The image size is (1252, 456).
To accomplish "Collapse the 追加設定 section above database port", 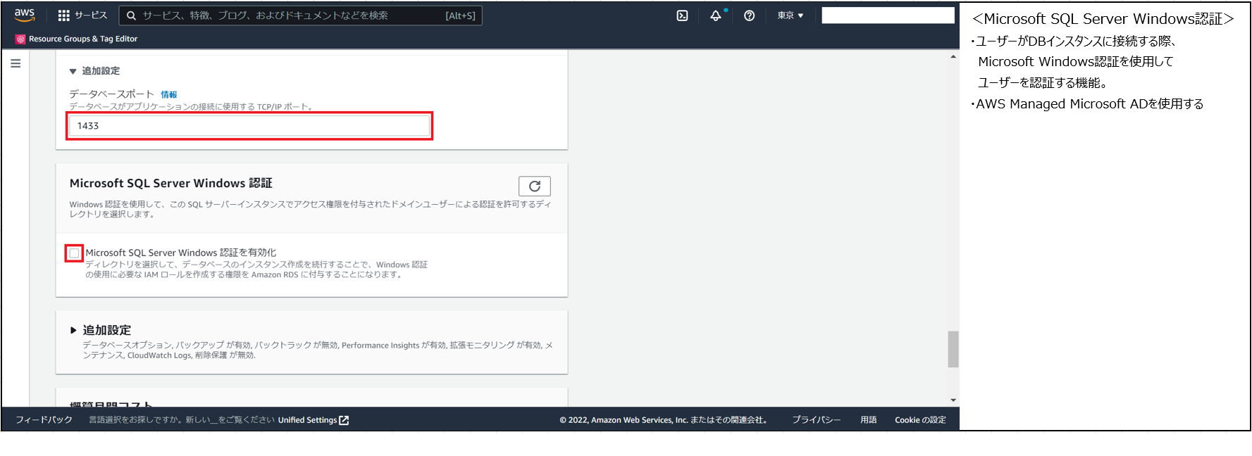I will pyautogui.click(x=94, y=71).
